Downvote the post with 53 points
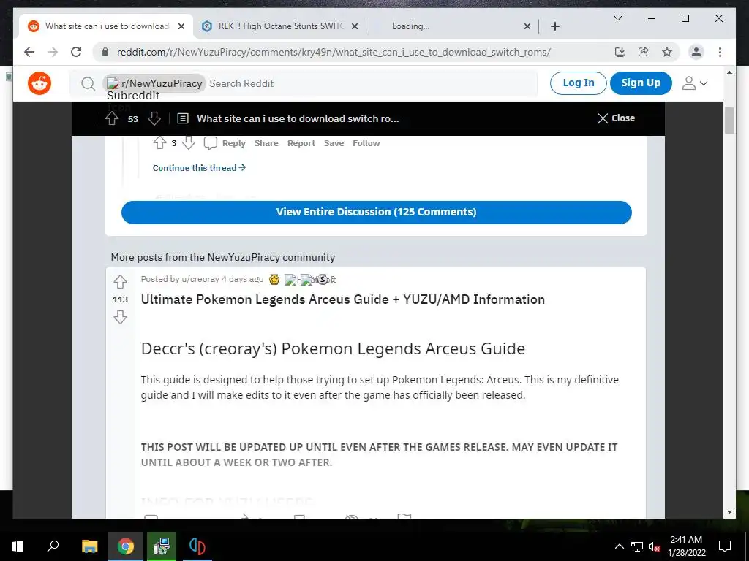 (x=154, y=118)
